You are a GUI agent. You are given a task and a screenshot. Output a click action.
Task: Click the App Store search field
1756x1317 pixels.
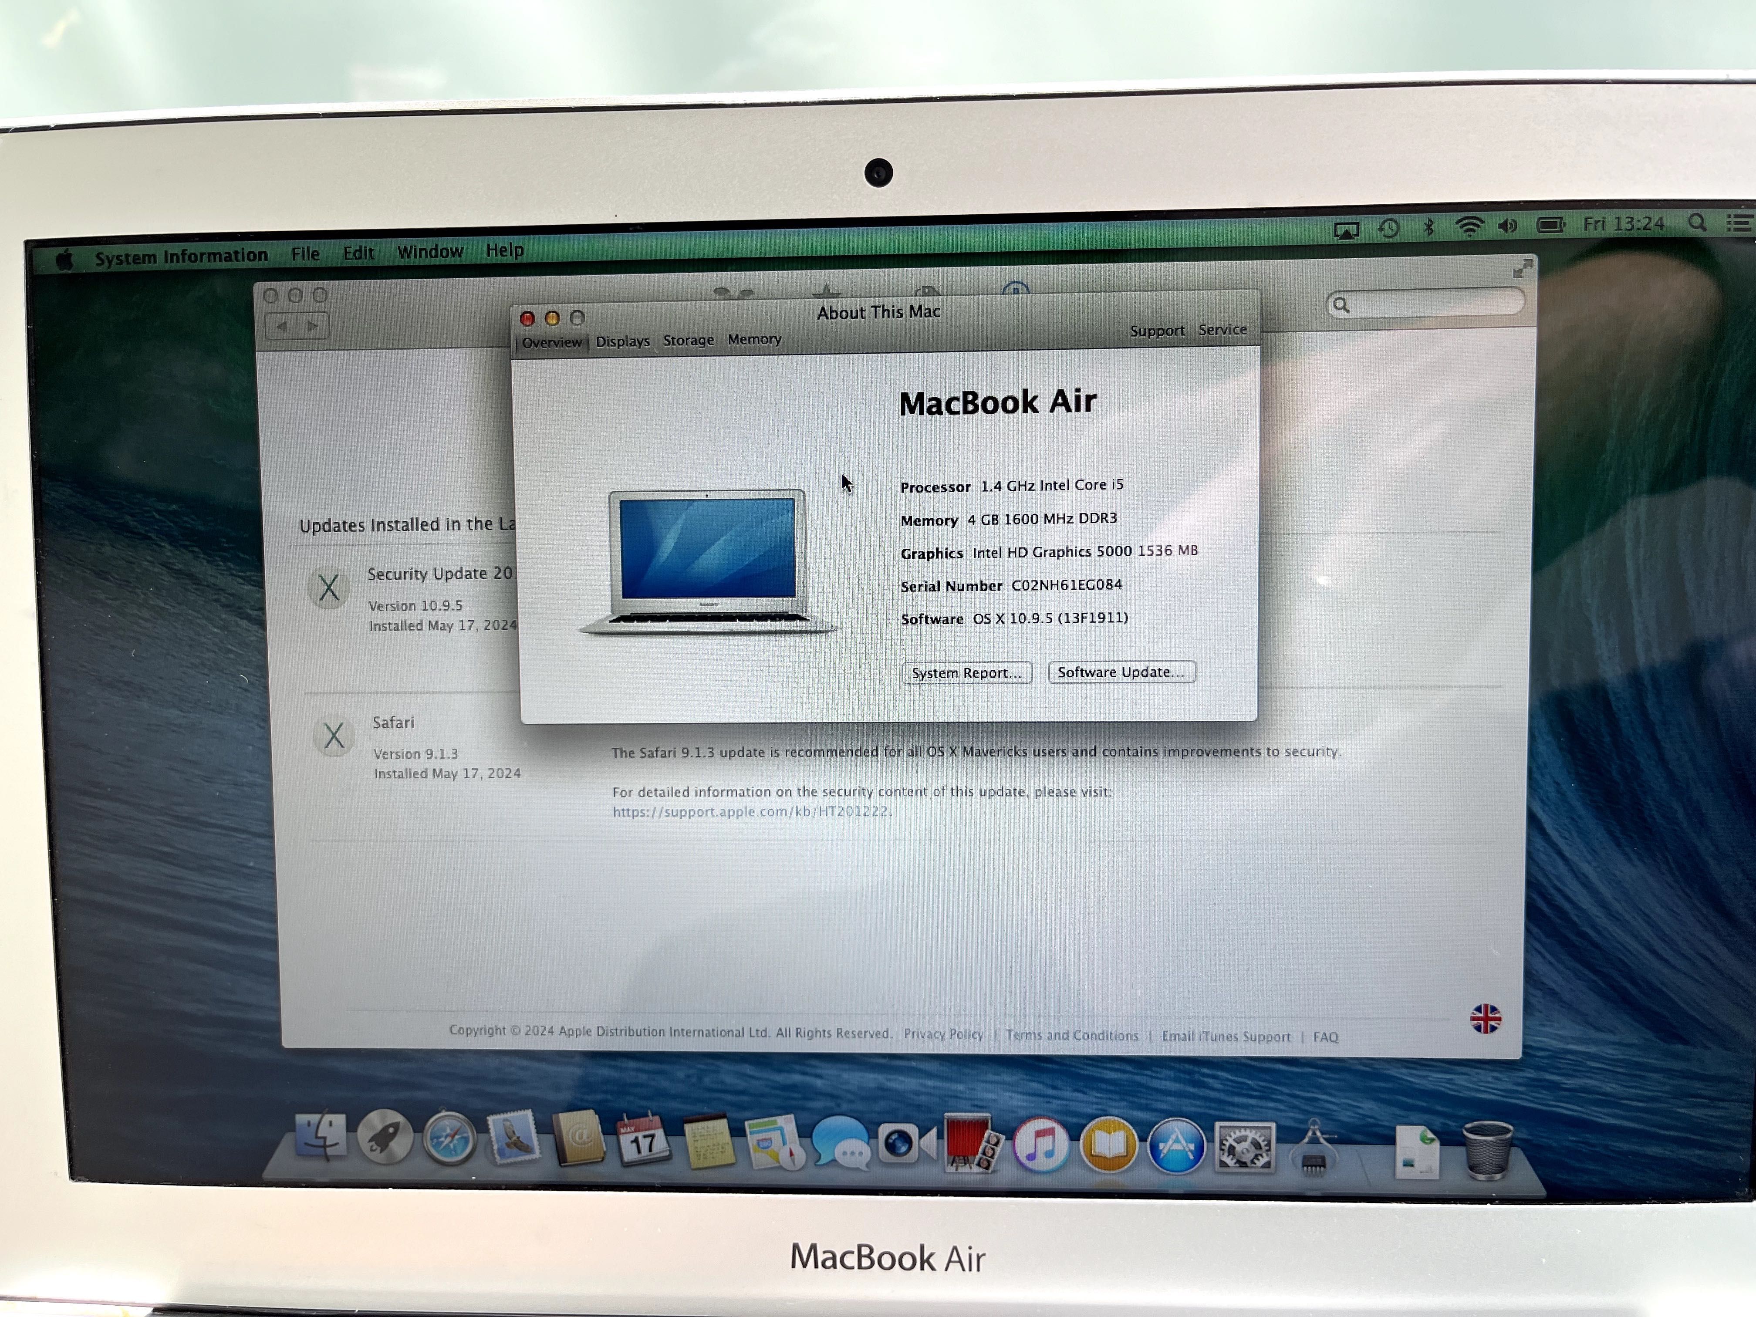(x=1425, y=304)
